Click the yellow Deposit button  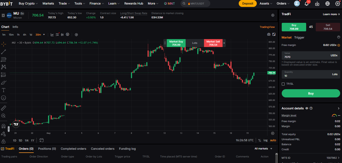tap(248, 3)
